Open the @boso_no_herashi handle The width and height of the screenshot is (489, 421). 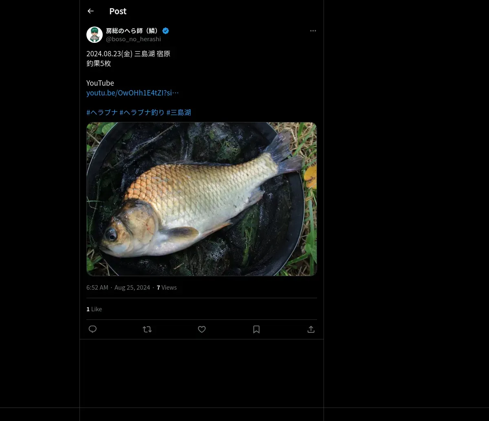click(x=133, y=39)
